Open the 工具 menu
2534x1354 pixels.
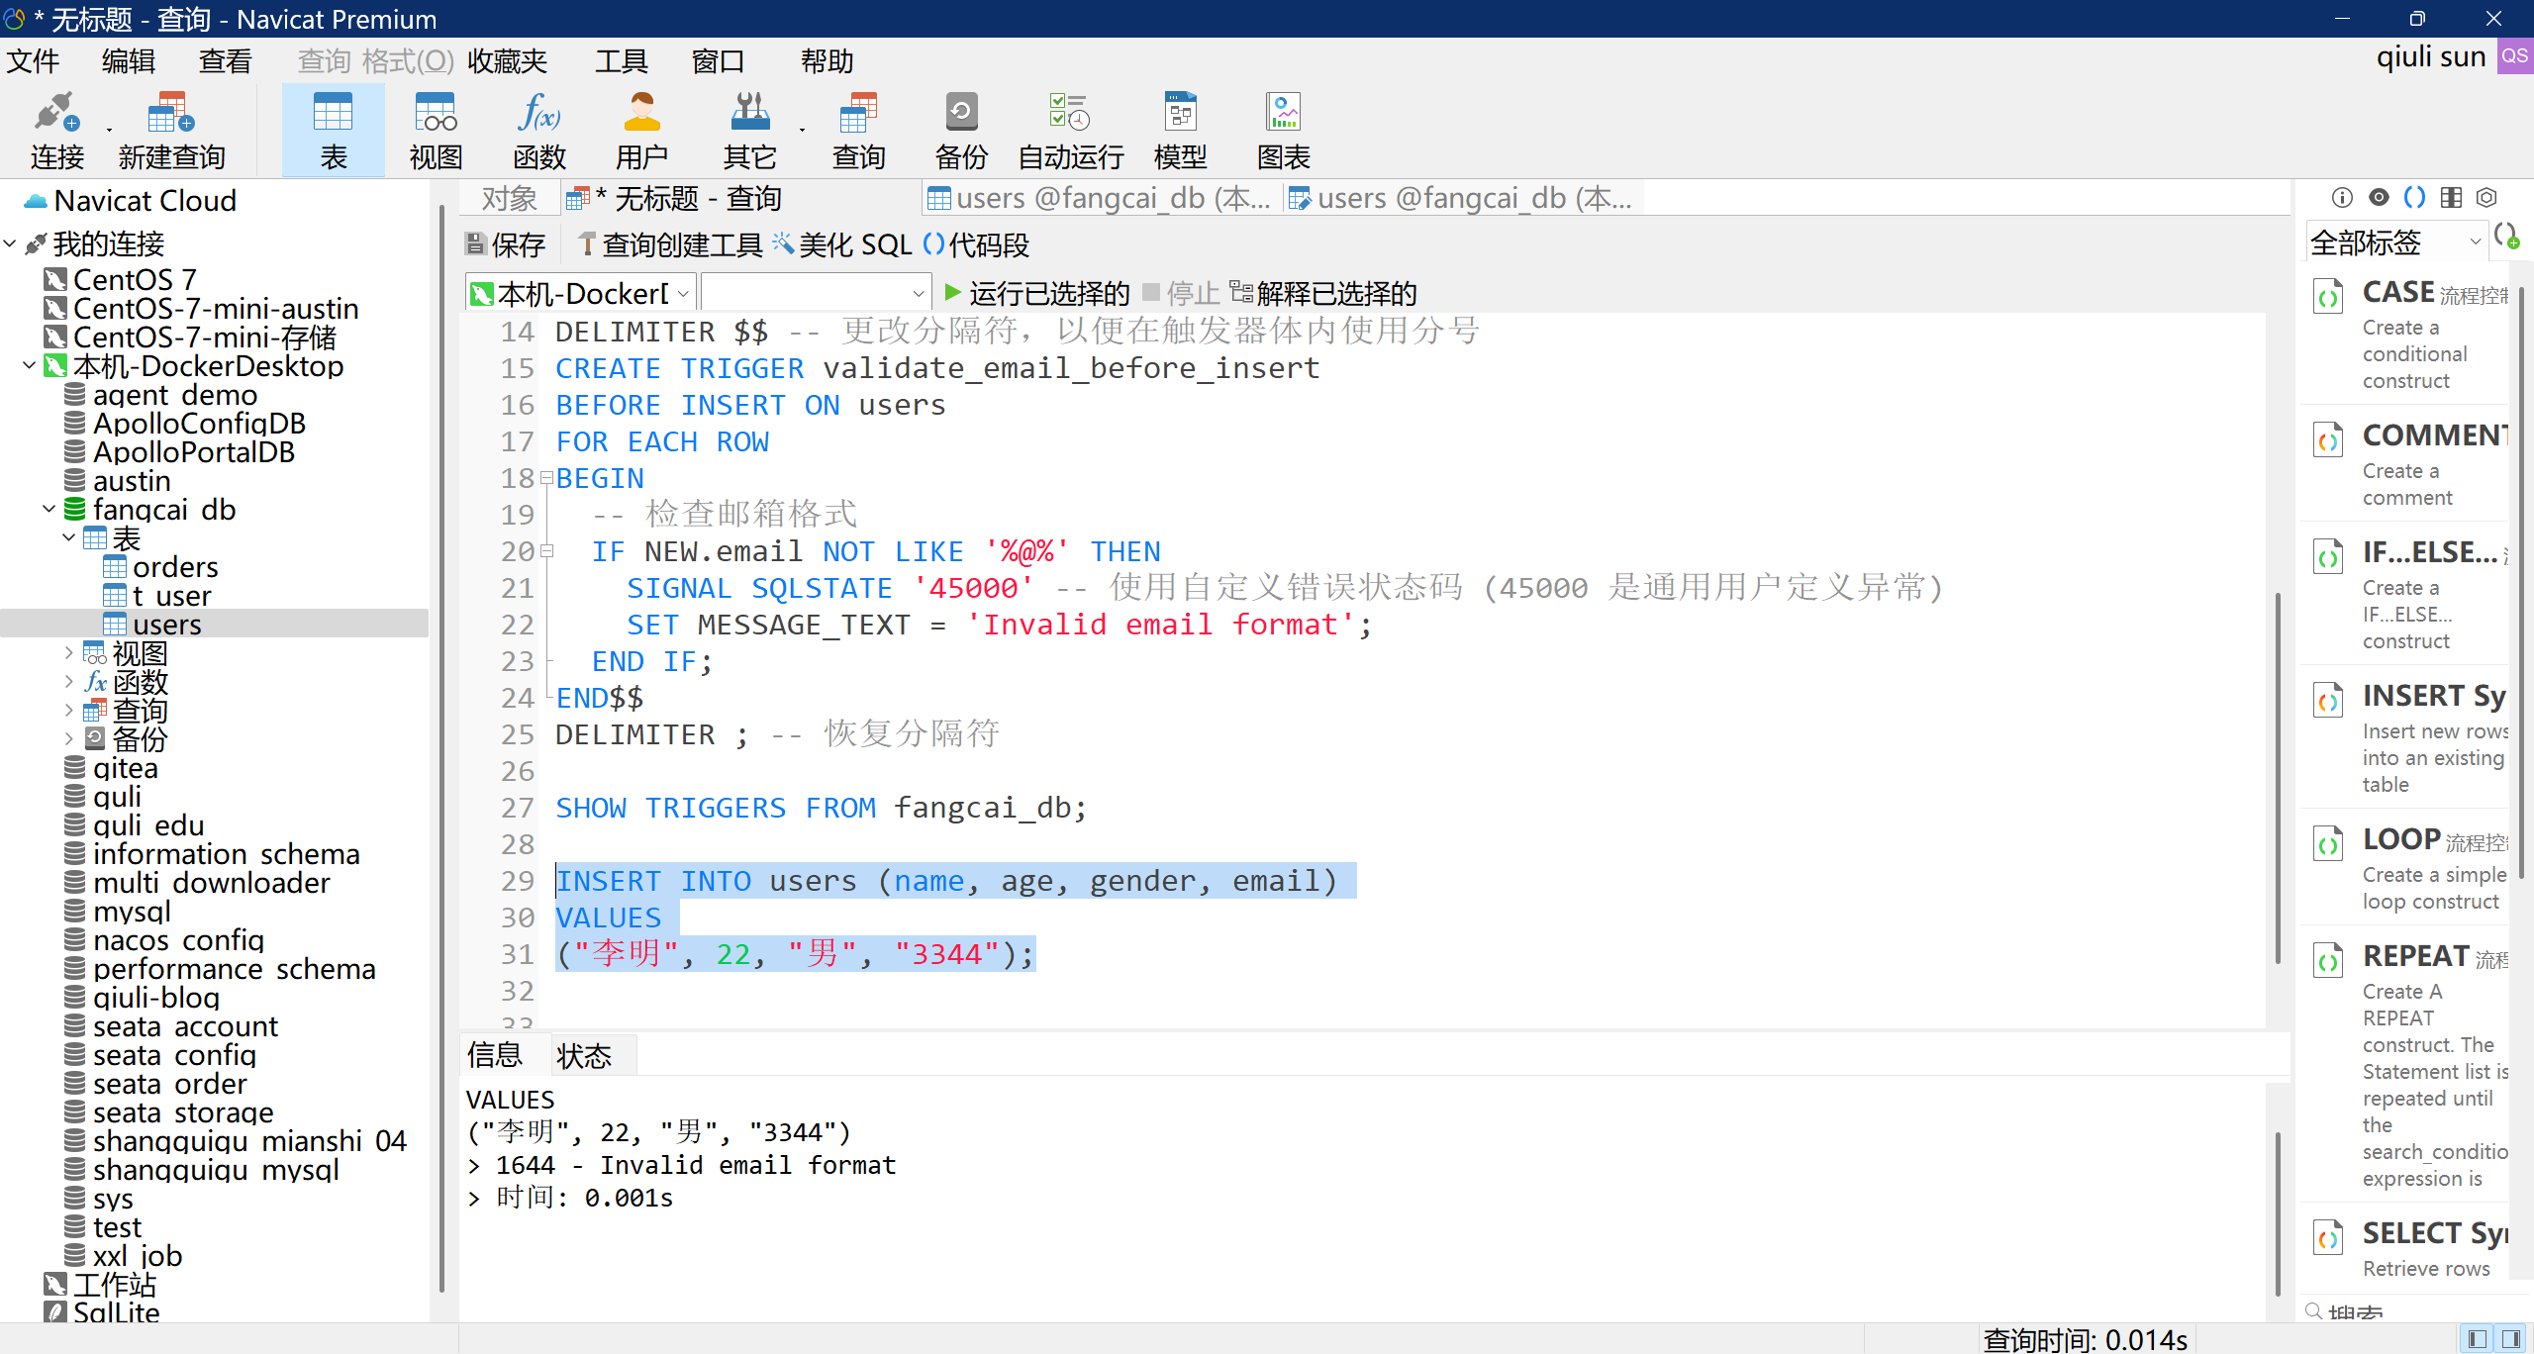(x=621, y=61)
